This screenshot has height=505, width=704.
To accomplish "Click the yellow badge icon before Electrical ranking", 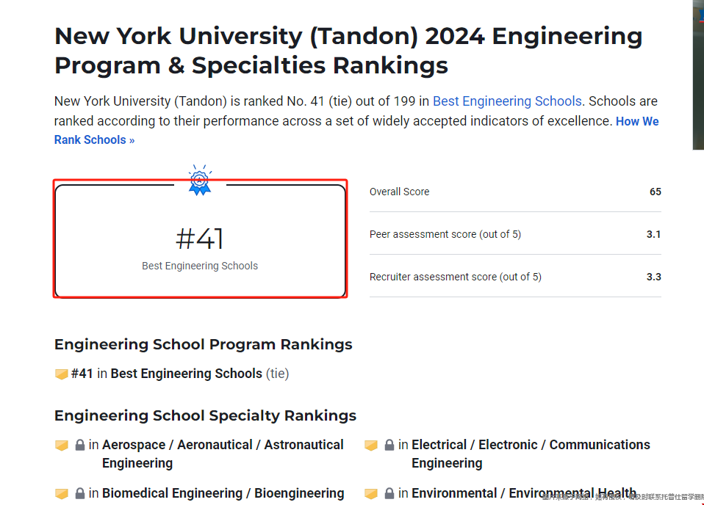I will tap(371, 446).
